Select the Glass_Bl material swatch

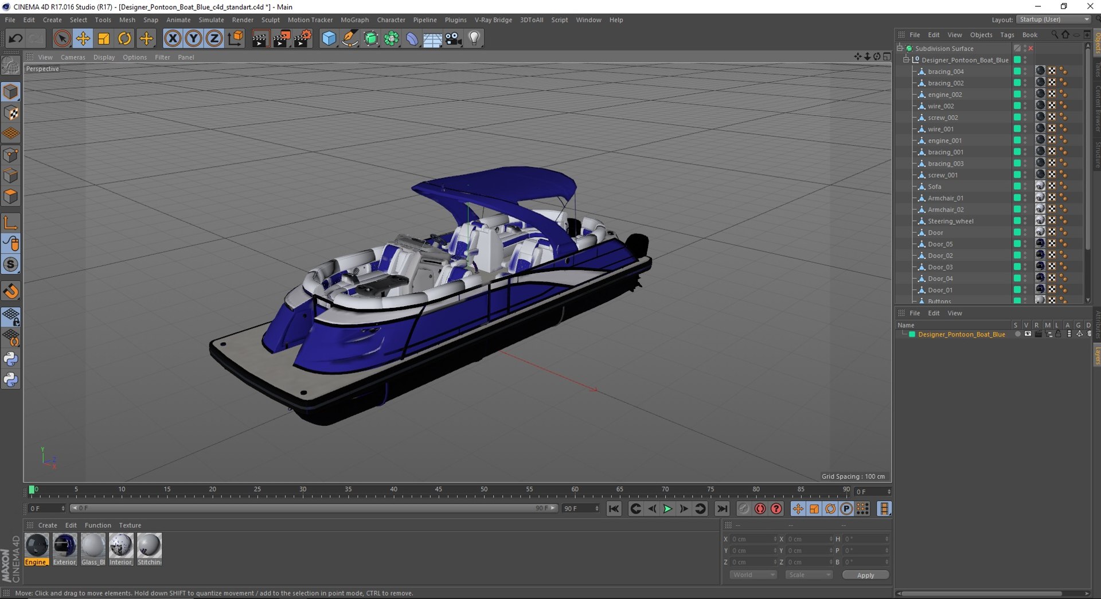point(93,549)
